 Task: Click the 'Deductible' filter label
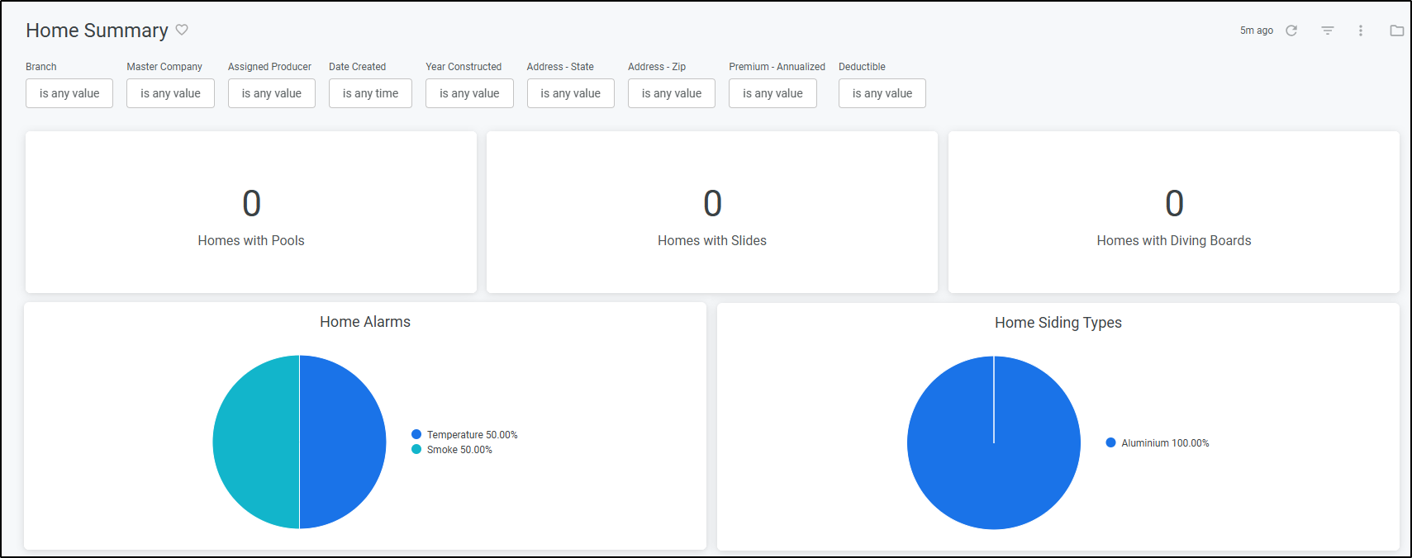point(862,67)
